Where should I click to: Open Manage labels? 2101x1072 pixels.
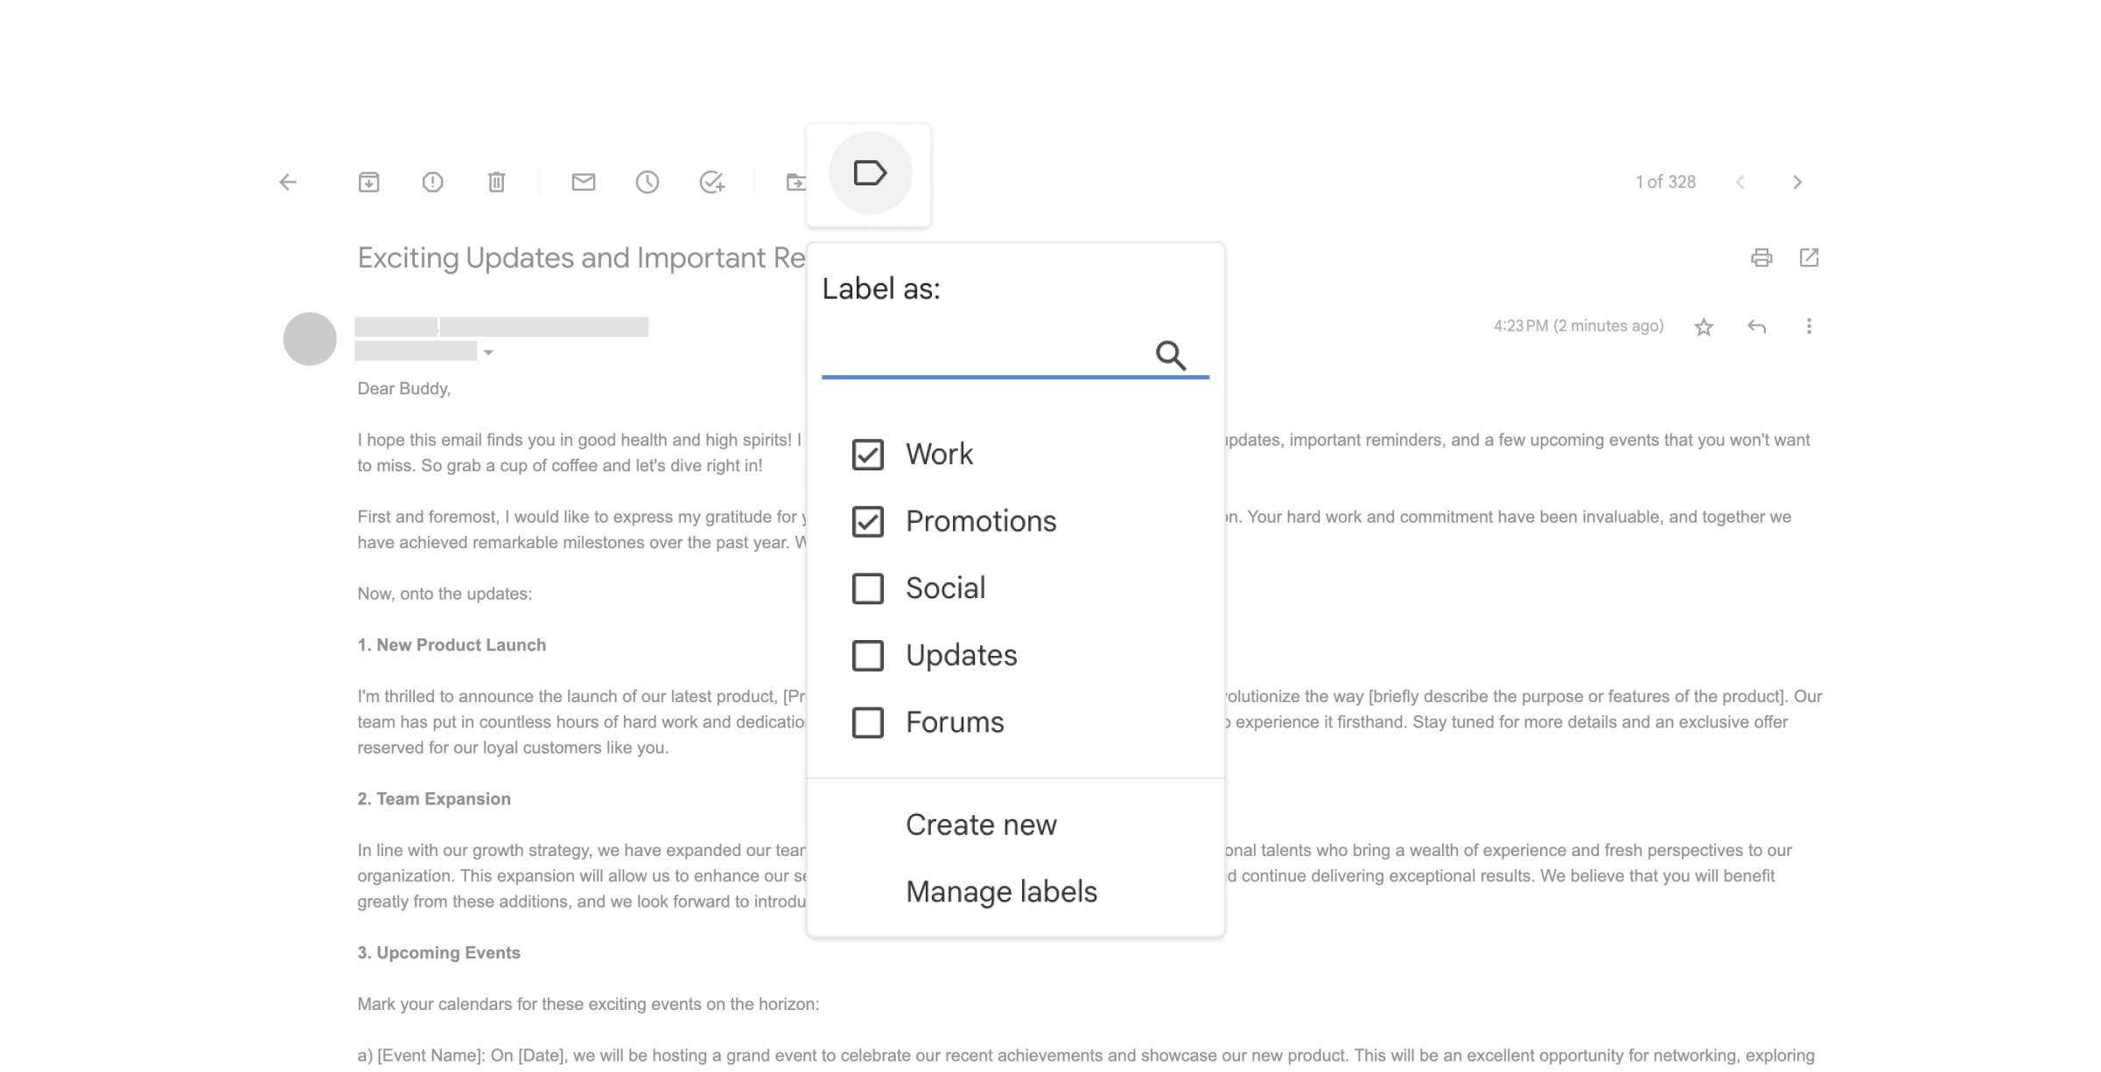1000,892
